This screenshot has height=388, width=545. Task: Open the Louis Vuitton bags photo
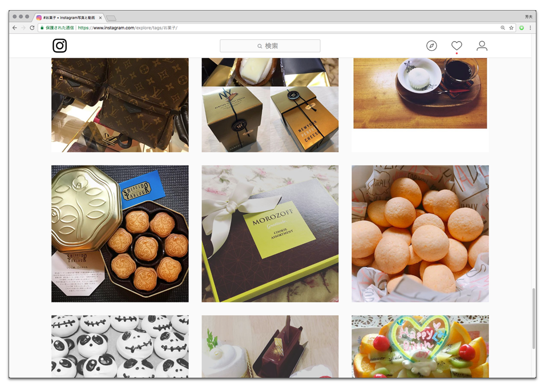120,105
